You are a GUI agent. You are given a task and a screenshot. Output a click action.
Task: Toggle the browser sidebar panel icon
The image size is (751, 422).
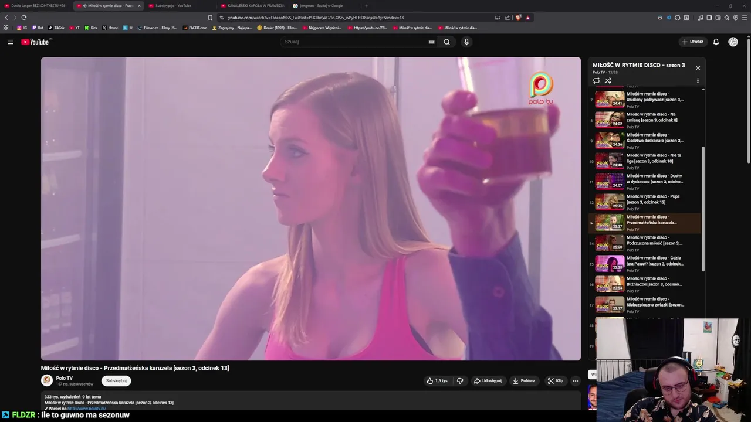[x=709, y=18]
